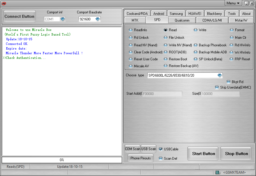The width and height of the screenshot is (256, 176).
Task: Click the 0% progress bar
Action: tap(62, 160)
